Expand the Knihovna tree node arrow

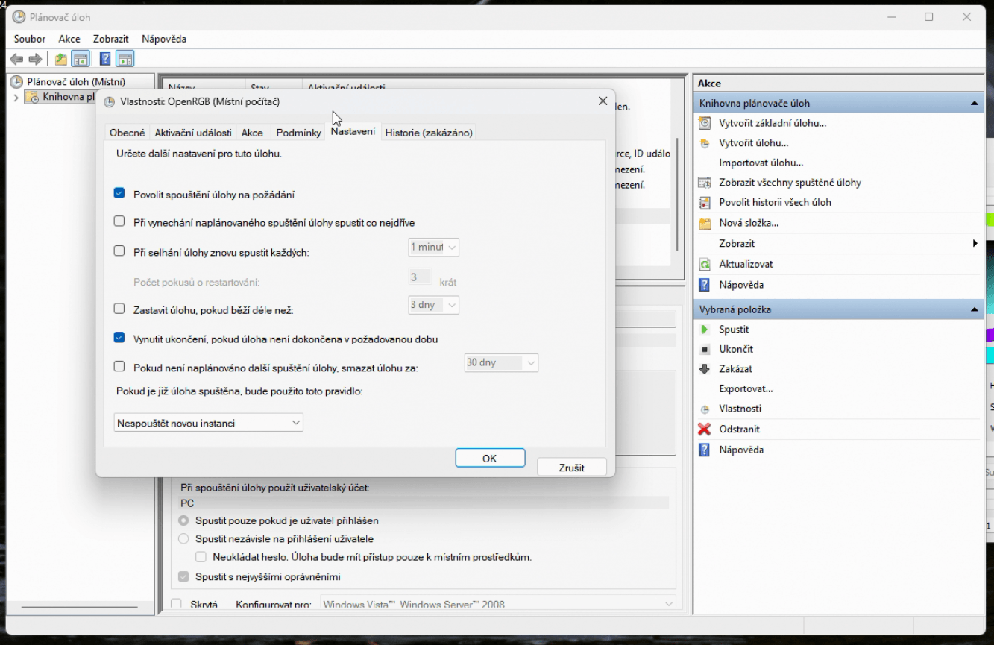[x=16, y=98]
